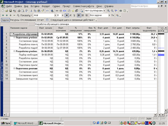Toggle underline formatting Ч button
Viewport: 168px width, 126px height.
74,15
